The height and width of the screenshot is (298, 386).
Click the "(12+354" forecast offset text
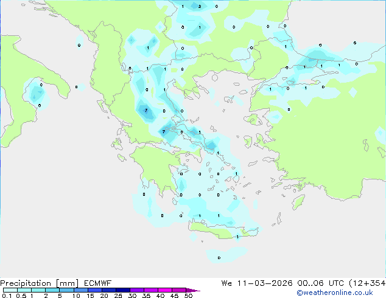(367, 283)
